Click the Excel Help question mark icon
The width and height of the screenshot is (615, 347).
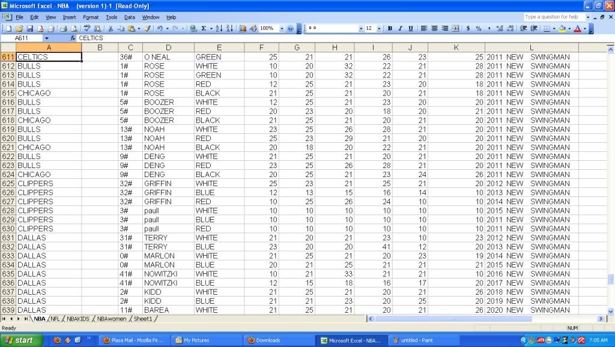(290, 29)
